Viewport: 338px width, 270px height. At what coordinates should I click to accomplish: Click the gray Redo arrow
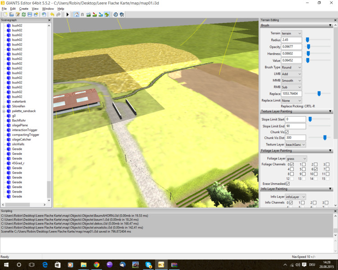point(58,14)
